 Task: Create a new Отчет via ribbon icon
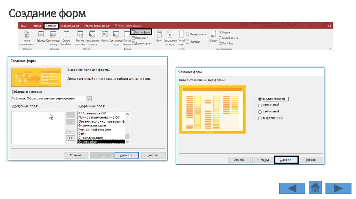click(159, 36)
